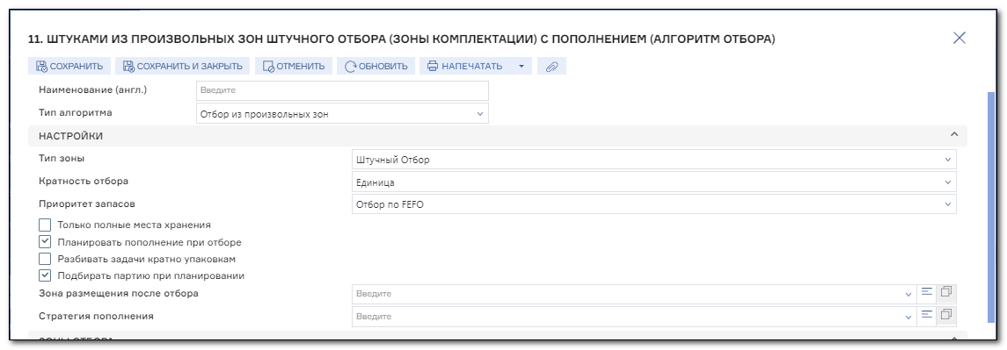Click the form title text

pyautogui.click(x=401, y=39)
